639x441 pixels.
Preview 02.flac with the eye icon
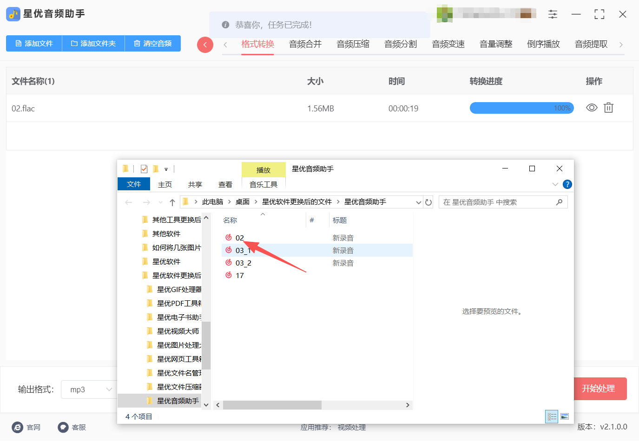pos(592,108)
